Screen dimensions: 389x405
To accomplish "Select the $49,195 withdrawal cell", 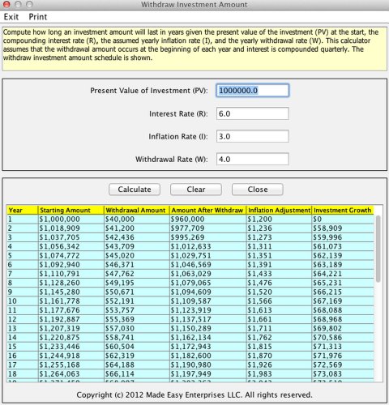I will [x=137, y=283].
